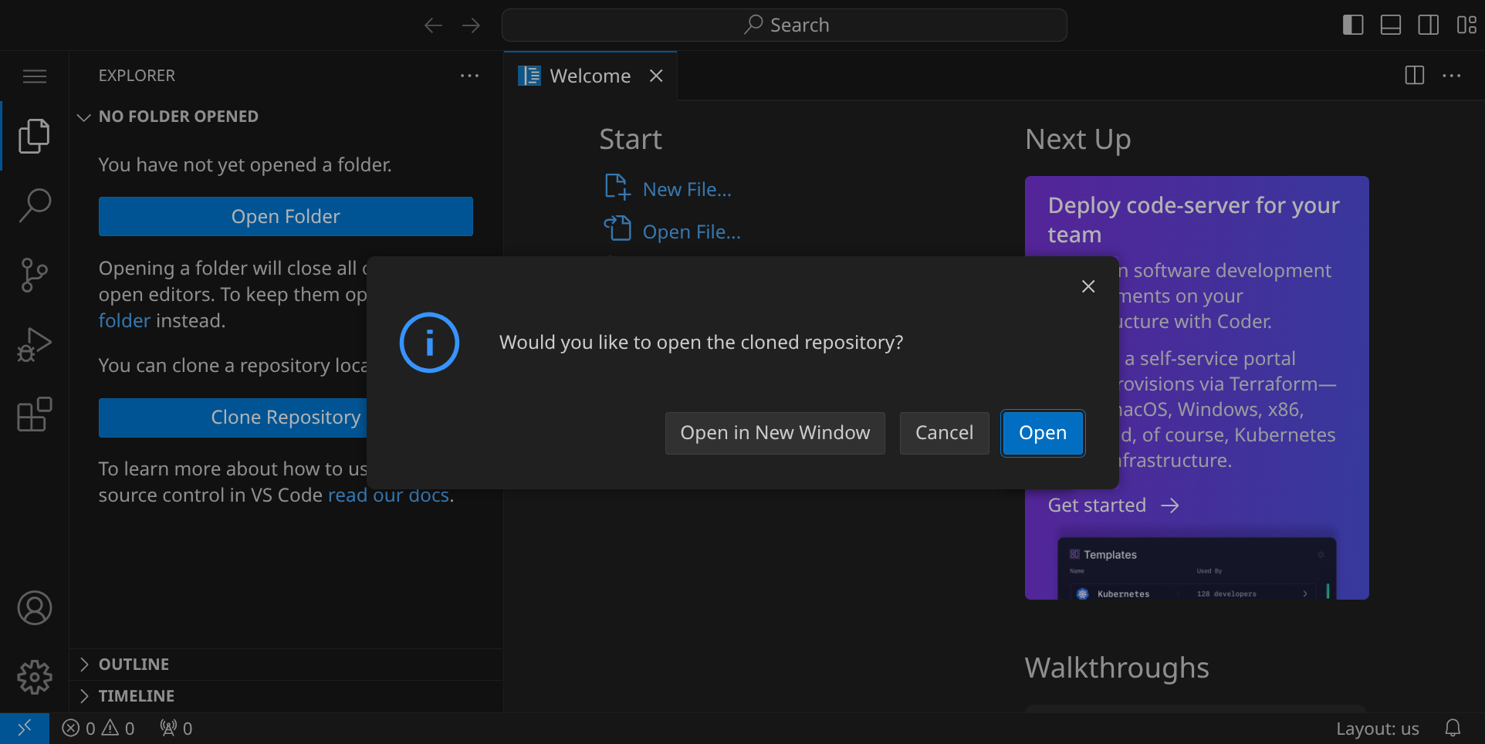Choose Open in New Window
Viewport: 1485px width, 744px height.
coord(775,433)
